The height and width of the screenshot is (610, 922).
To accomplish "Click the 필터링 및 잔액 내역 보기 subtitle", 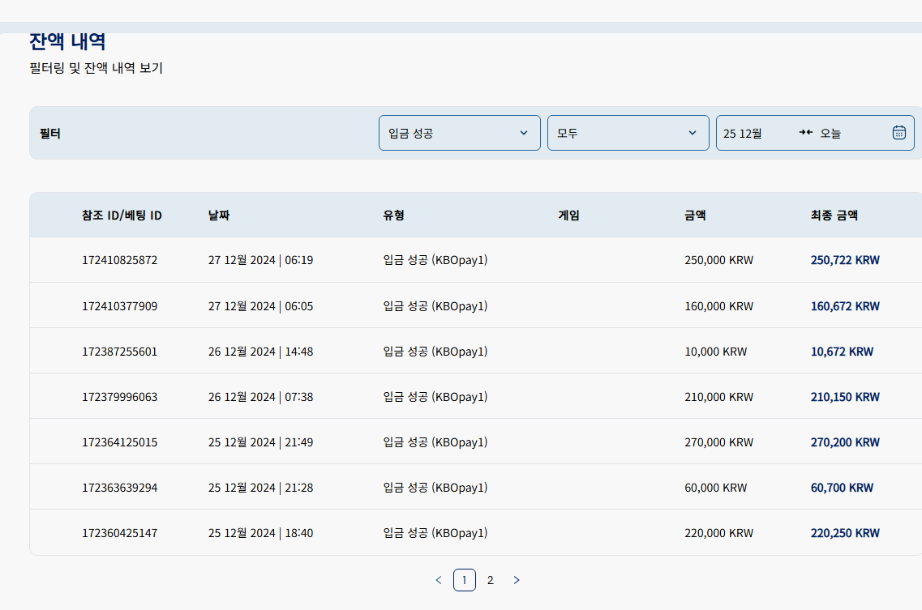I will pyautogui.click(x=96, y=68).
